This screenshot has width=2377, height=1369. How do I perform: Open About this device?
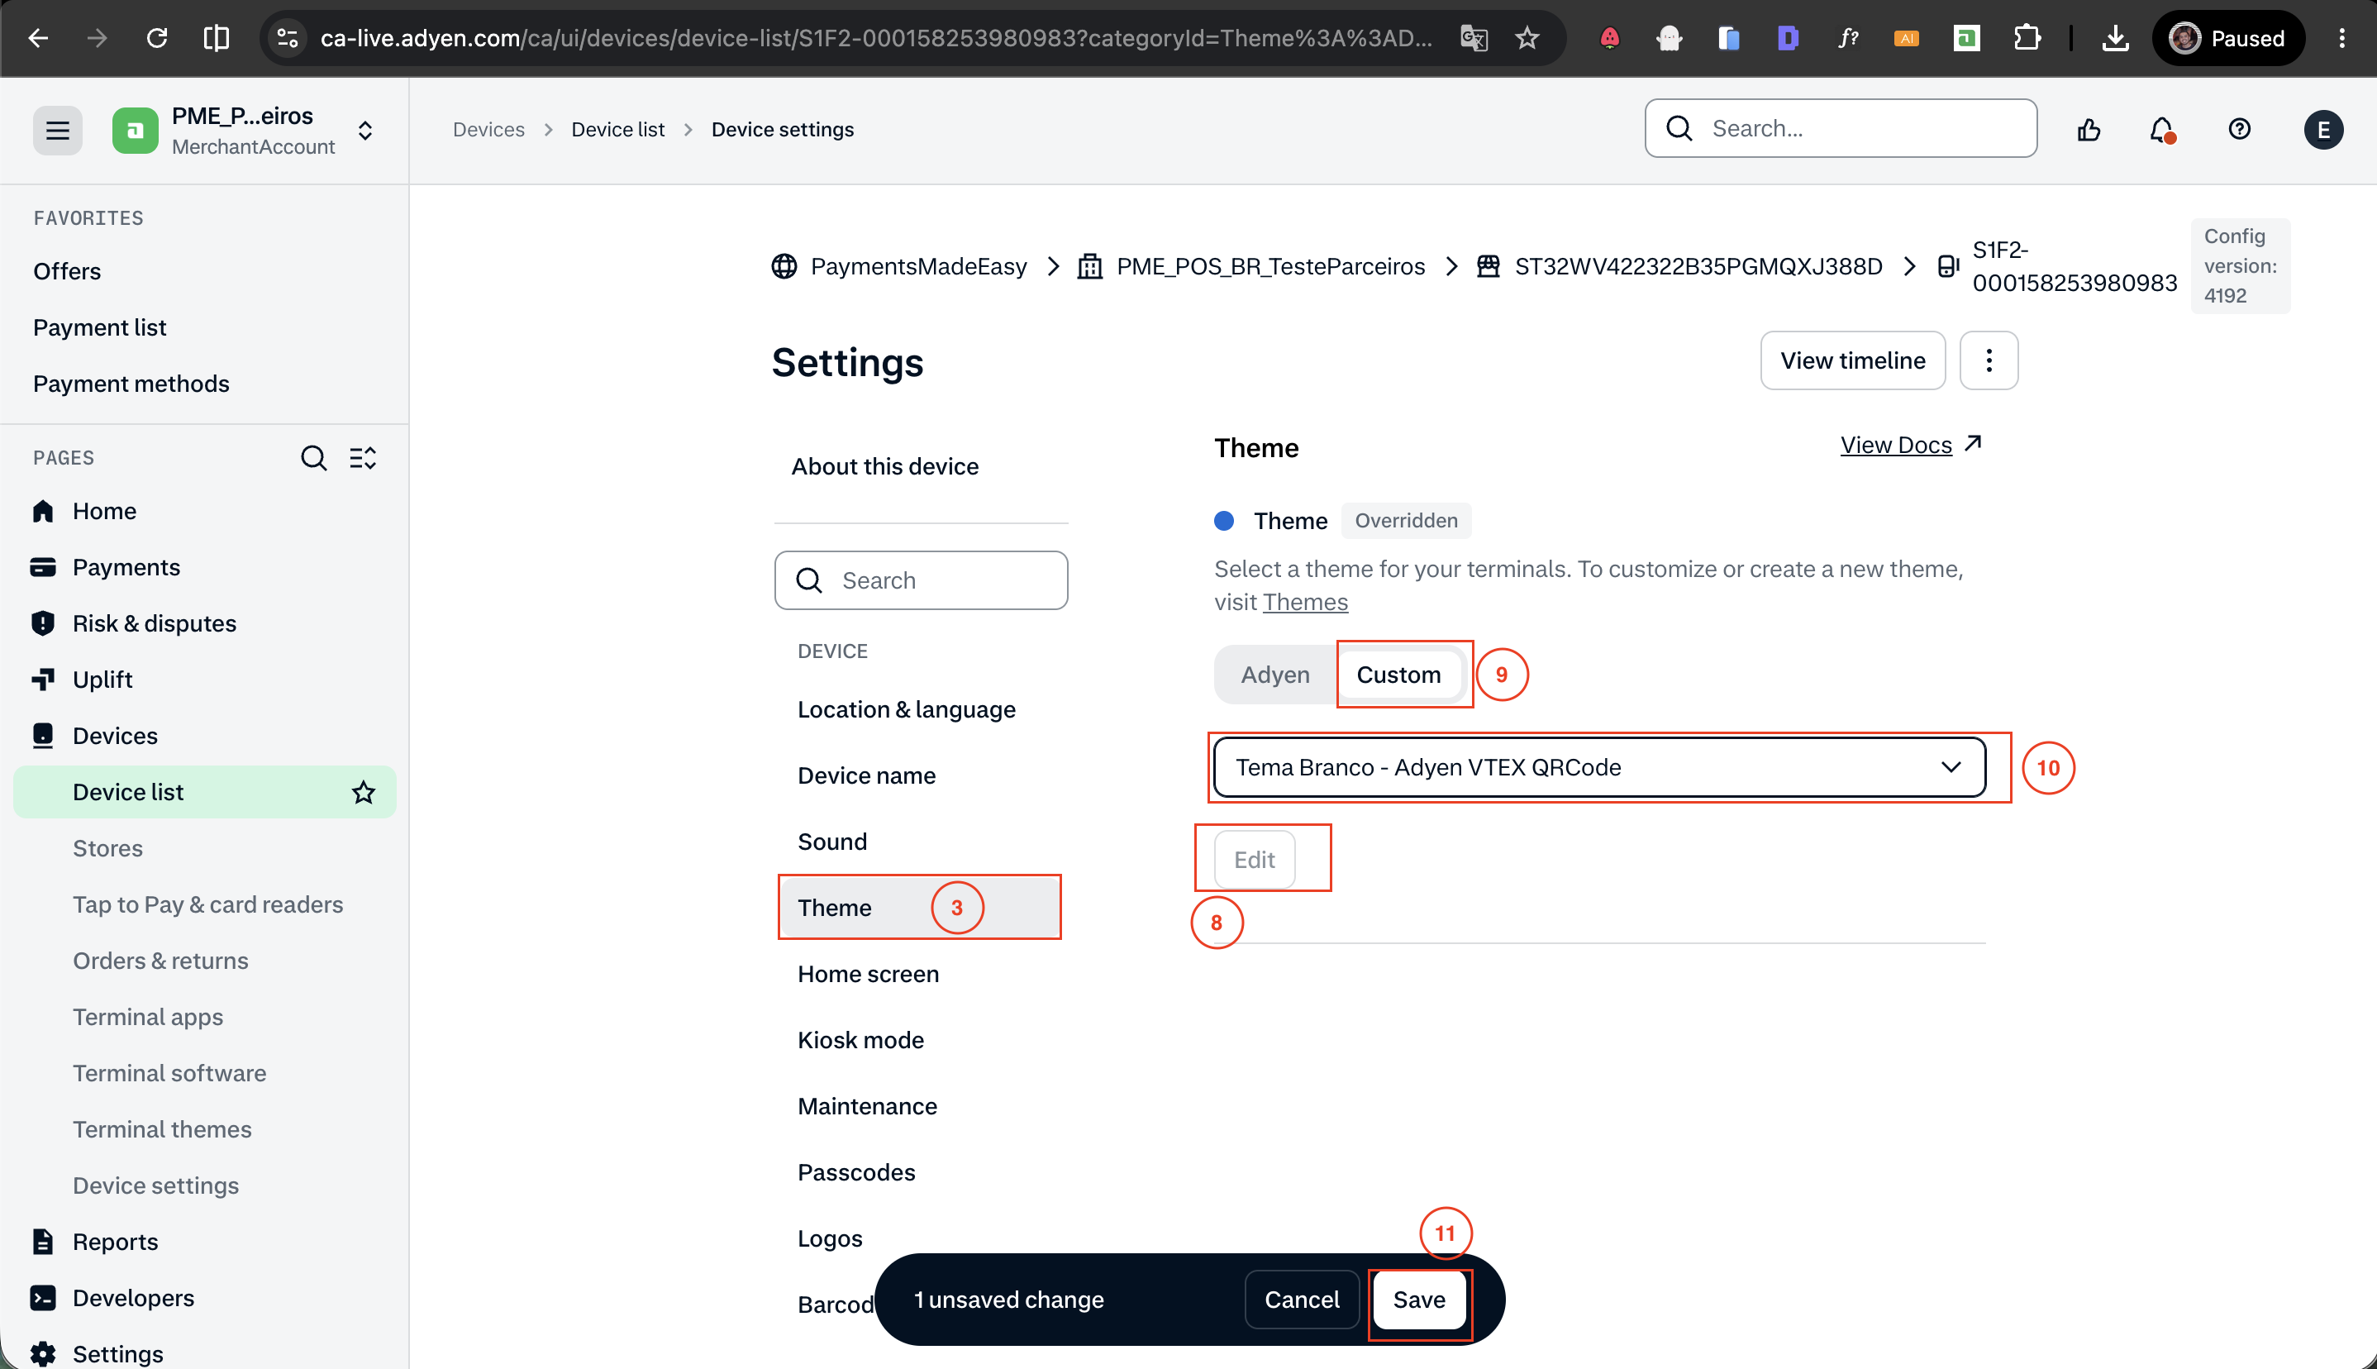coord(884,466)
